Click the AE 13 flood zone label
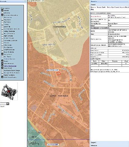Image resolution: width=129 pixels, height=147 pixels. 34,137
